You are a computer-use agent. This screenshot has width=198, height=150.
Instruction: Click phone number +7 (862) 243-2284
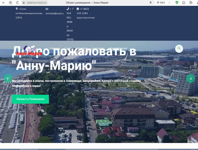(83, 11)
